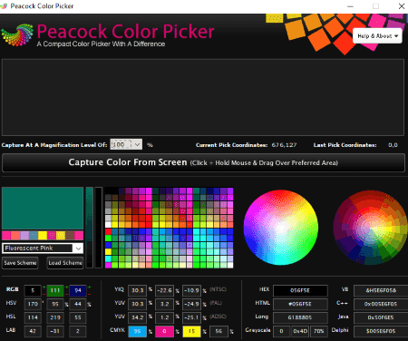Decrease the green RGB value with minus
The height and width of the screenshot is (341, 408).
point(67,294)
